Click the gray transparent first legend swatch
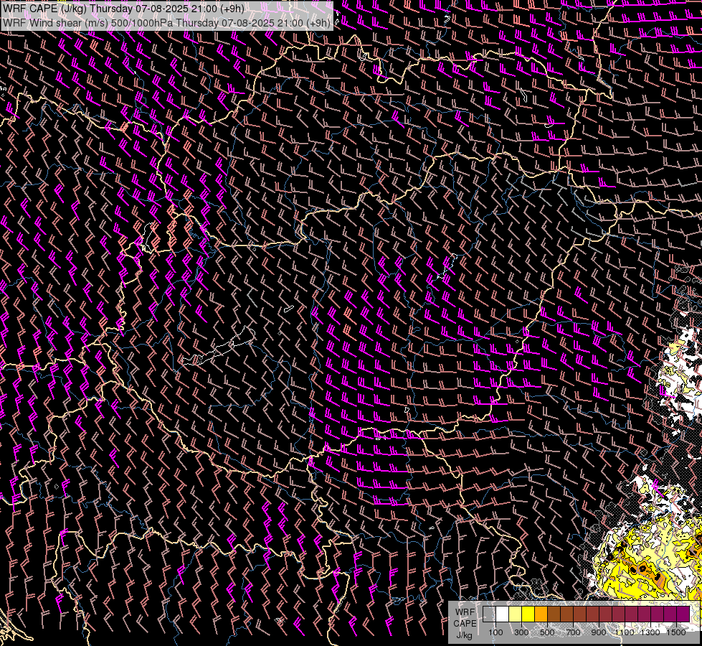 (489, 614)
